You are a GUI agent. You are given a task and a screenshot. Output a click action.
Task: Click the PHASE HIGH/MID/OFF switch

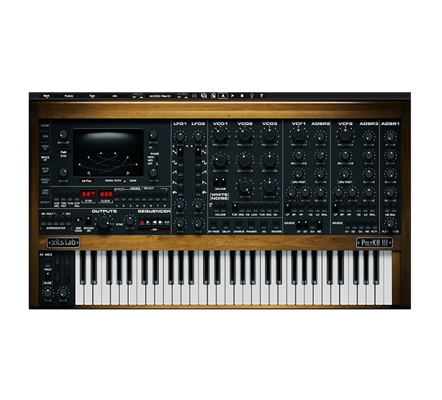(x=157, y=161)
